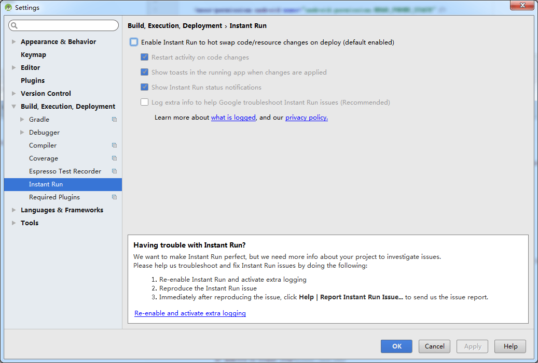538x363 pixels.
Task: Select Debugger in settings tree
Action: pos(44,132)
